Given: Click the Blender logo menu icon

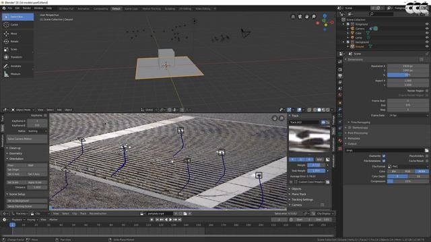Looking at the screenshot, I should click(4, 9).
